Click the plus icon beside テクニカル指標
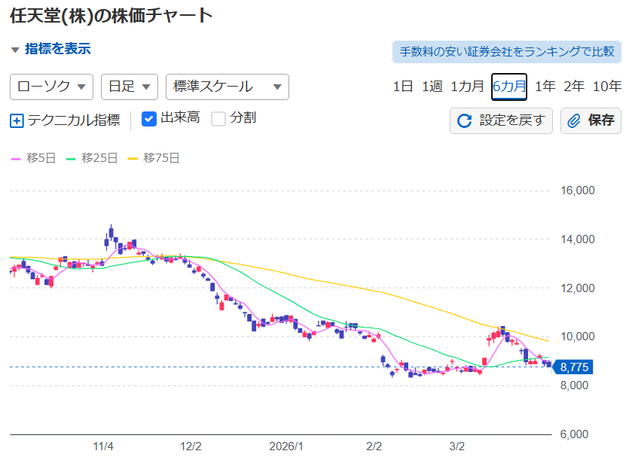This screenshot has width=626, height=463. 17,120
